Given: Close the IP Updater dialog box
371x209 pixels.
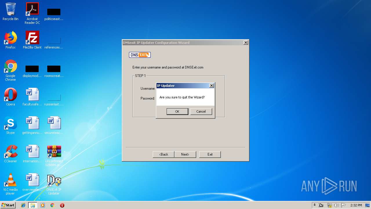Looking at the screenshot, I should tap(212, 86).
